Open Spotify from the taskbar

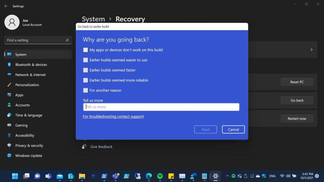pos(160,176)
